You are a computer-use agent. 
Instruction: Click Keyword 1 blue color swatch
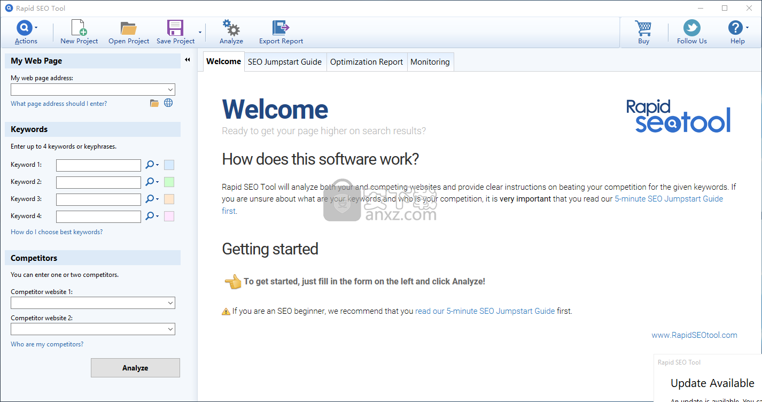click(169, 165)
